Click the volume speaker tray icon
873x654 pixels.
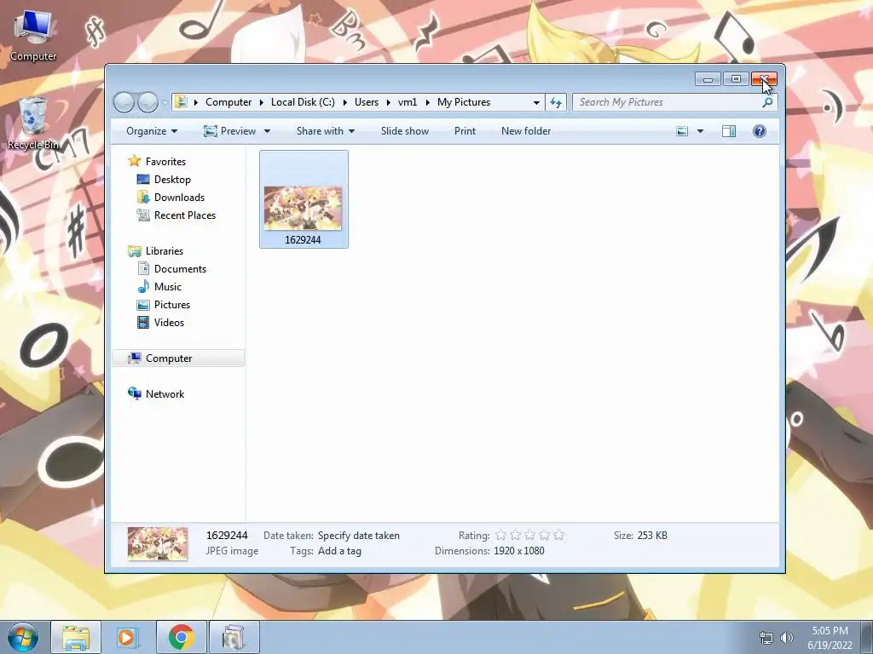(786, 638)
